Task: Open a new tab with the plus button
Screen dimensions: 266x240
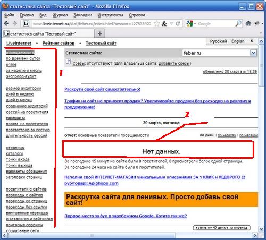Action: coord(100,33)
